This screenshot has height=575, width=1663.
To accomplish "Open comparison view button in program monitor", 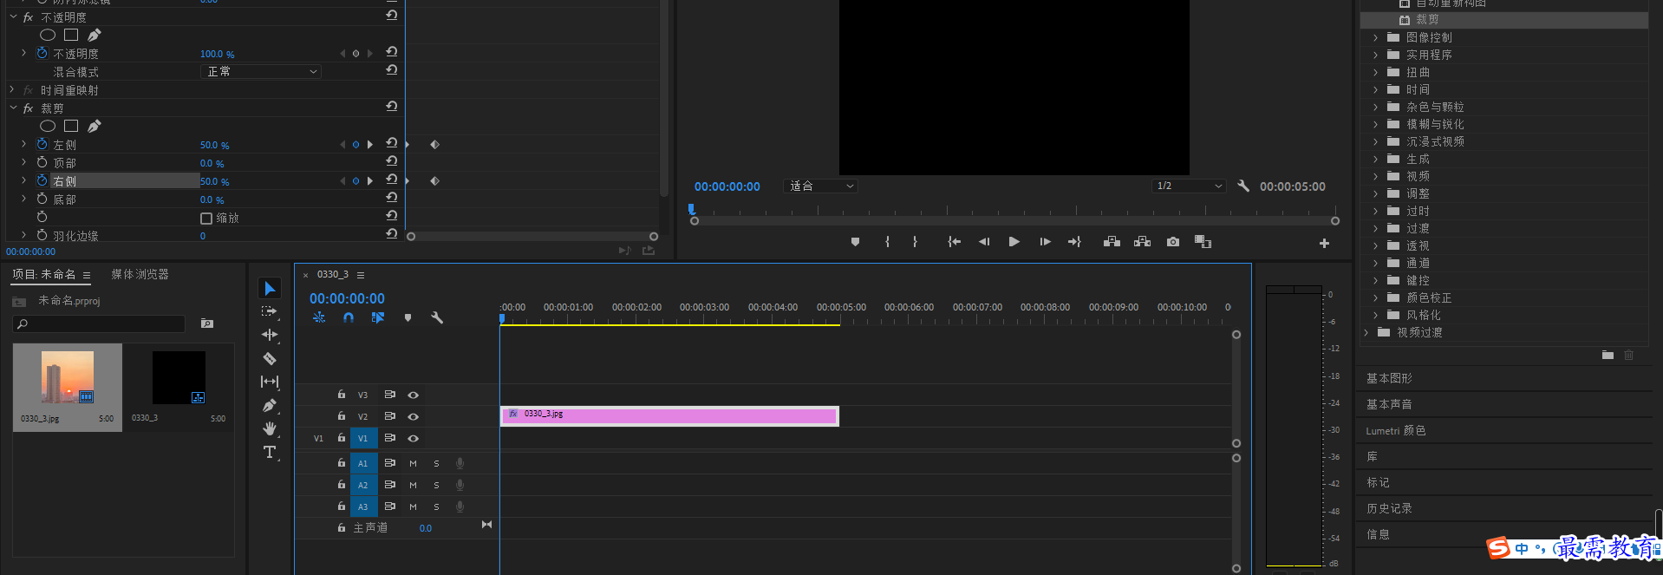I will [1203, 242].
